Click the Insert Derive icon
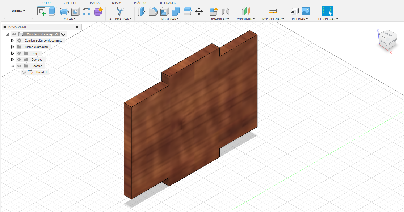Screen dimensions: 404x212 pyautogui.click(x=294, y=11)
